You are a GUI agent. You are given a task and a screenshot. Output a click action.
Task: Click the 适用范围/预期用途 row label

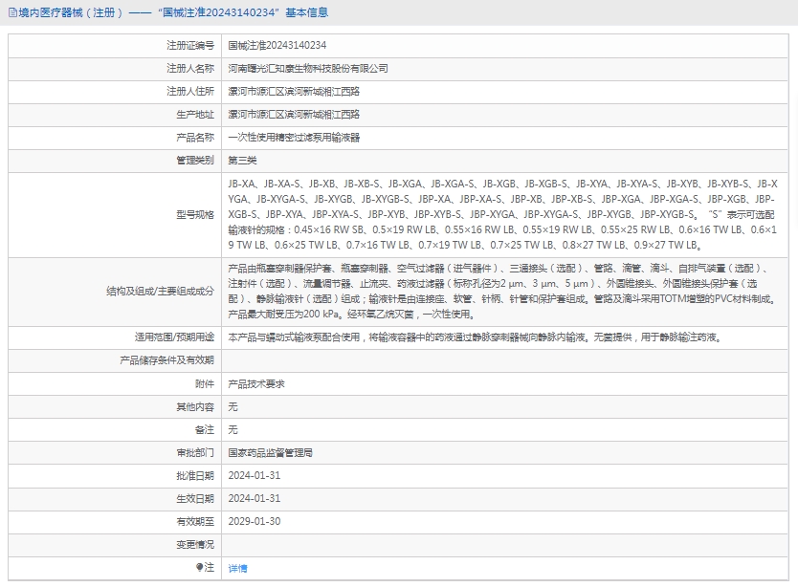point(174,337)
